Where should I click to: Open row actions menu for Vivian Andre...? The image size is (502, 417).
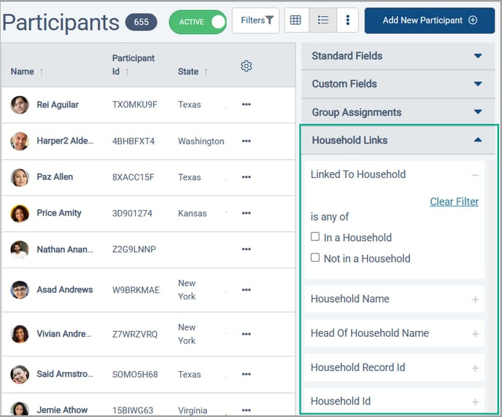(x=246, y=334)
